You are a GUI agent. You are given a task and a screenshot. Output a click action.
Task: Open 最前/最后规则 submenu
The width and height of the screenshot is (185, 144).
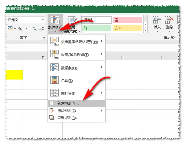[x=77, y=54]
